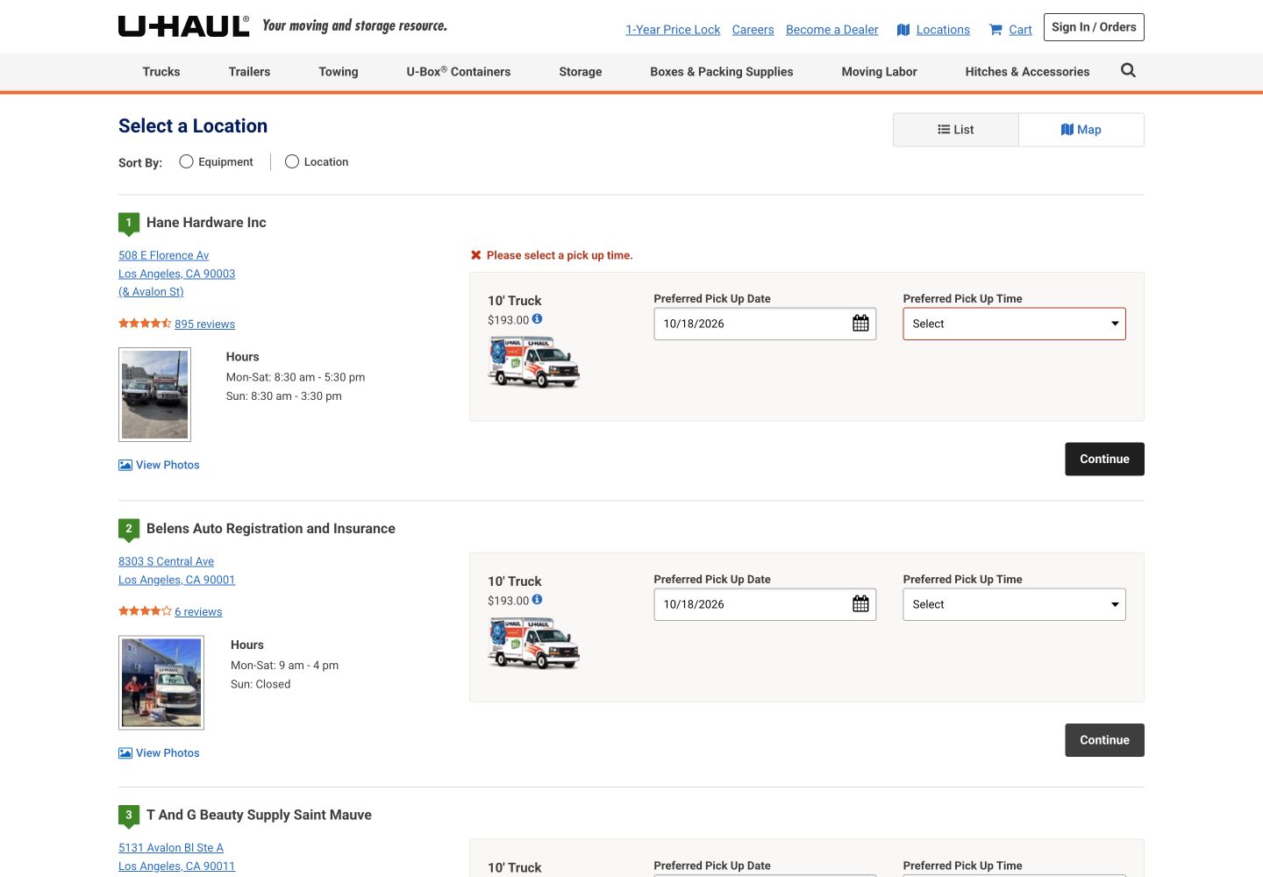View Photos for Belens Auto Registration
Viewport: 1263px width, 877px height.
[159, 753]
